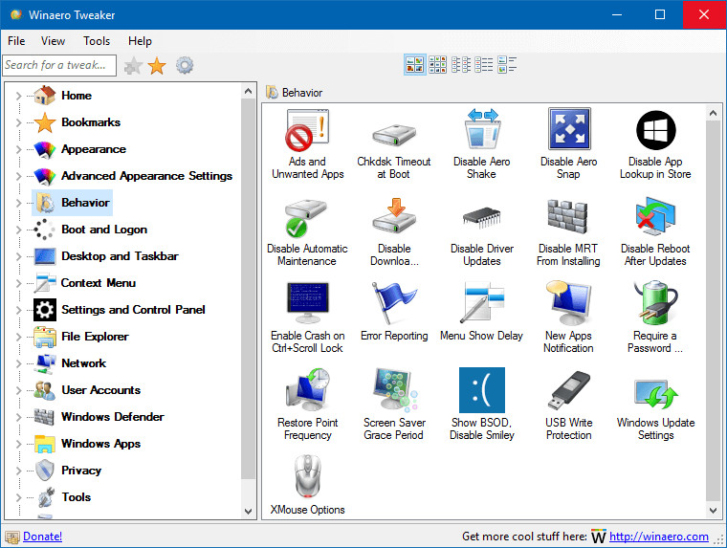Select Tools category in the tree
The image size is (727, 548).
[x=76, y=497]
